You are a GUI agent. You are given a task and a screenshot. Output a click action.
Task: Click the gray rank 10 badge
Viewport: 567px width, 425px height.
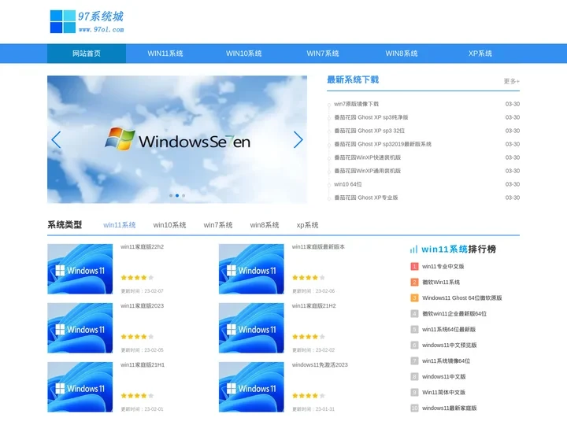(x=414, y=408)
